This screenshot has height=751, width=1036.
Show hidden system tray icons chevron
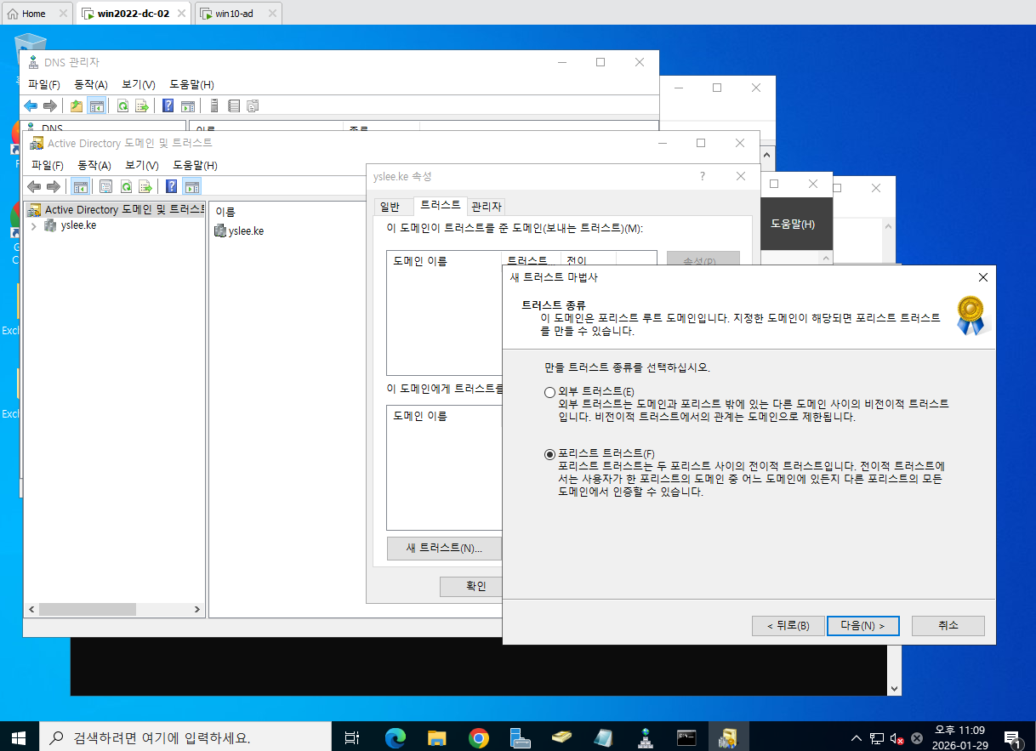pyautogui.click(x=857, y=737)
